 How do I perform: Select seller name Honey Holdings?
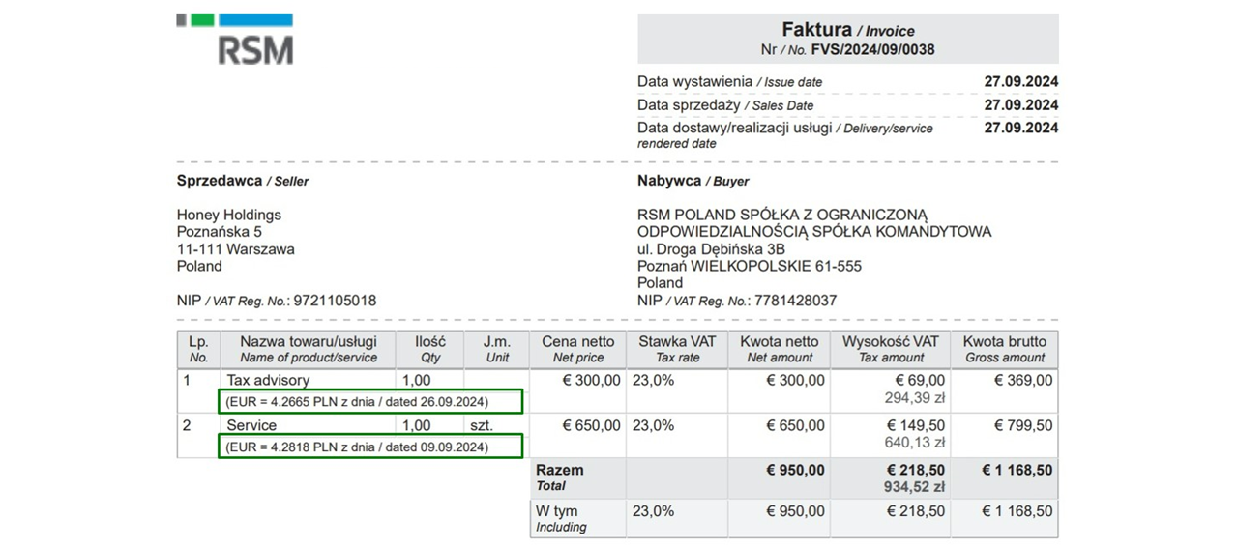(229, 215)
